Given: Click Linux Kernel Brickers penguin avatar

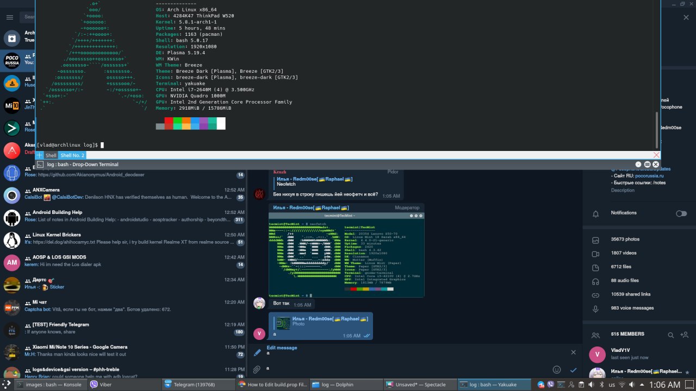Looking at the screenshot, I should coord(12,239).
